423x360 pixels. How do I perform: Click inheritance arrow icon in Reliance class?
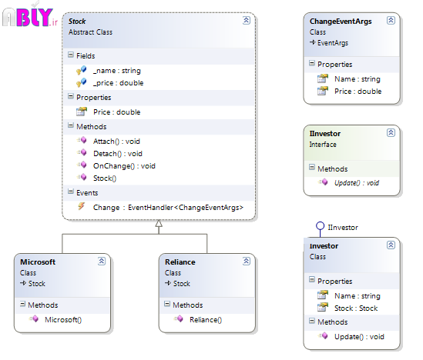(167, 283)
